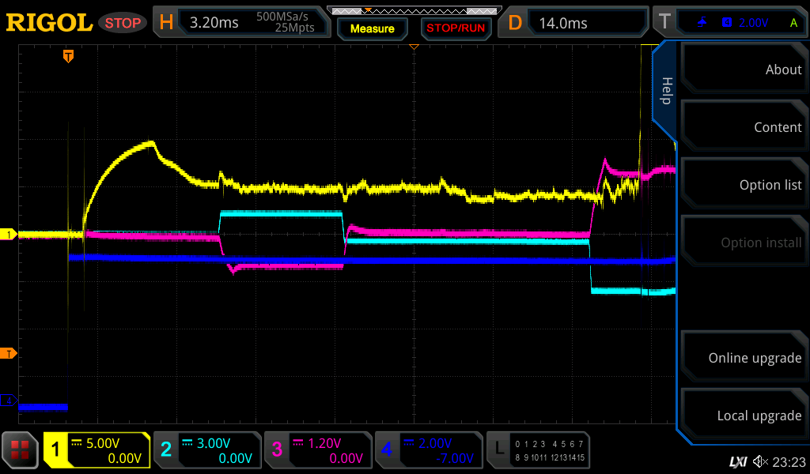The image size is (810, 474).
Task: Toggle channel 1 with 5.00V scale
Action: pos(97,450)
